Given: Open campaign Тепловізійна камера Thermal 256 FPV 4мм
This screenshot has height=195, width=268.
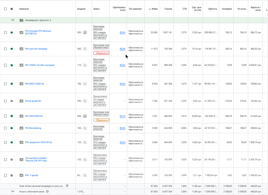Looking at the screenshot, I should (x=36, y=159).
